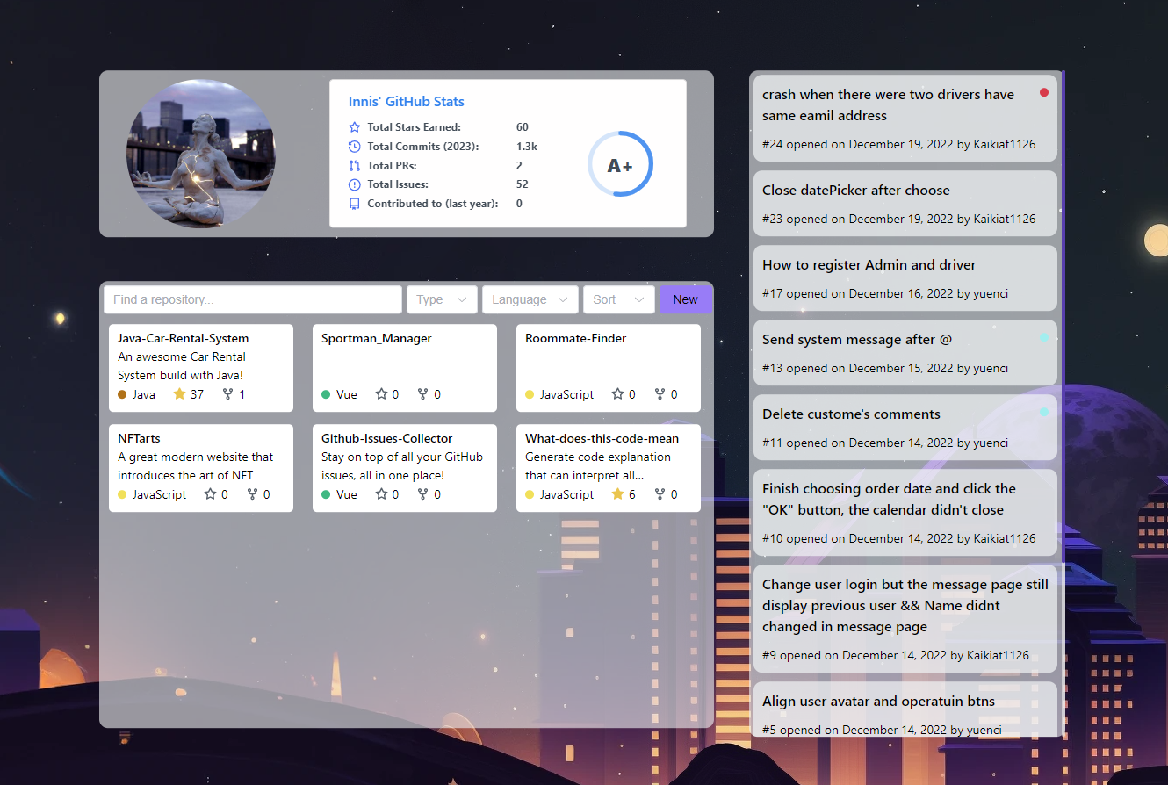Open the NFTarts repository
Screen dimensions: 1168x785
[139, 438]
